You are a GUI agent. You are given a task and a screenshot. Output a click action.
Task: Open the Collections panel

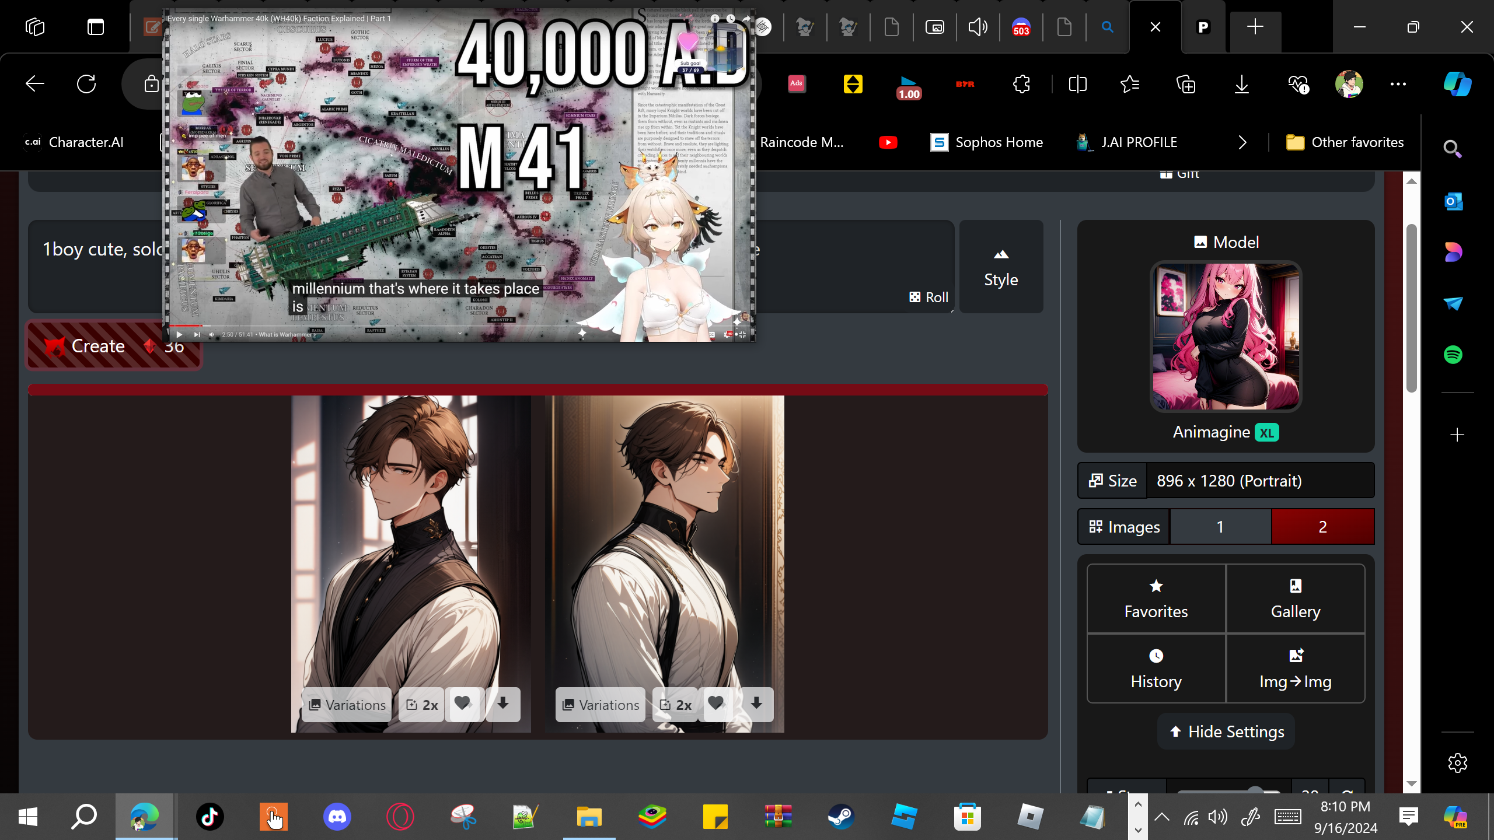click(1186, 84)
